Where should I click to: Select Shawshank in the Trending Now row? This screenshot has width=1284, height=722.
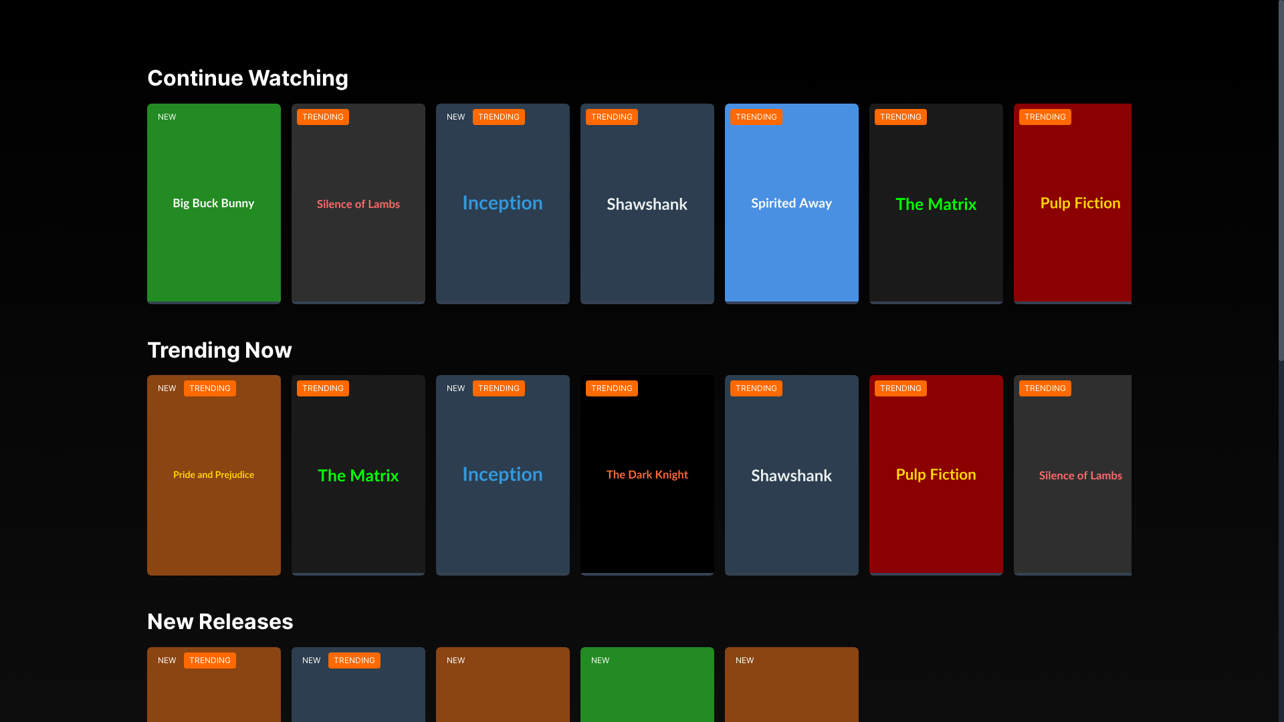pos(792,475)
